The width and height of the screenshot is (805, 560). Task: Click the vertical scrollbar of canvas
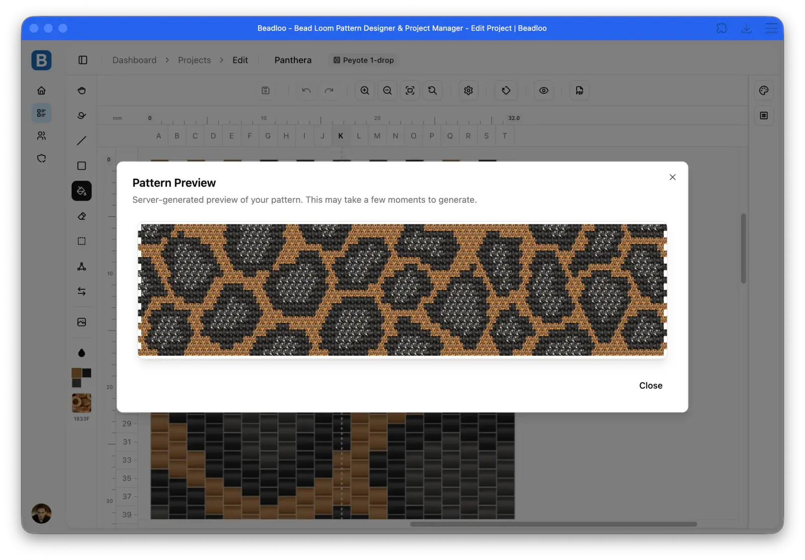pyautogui.click(x=743, y=249)
